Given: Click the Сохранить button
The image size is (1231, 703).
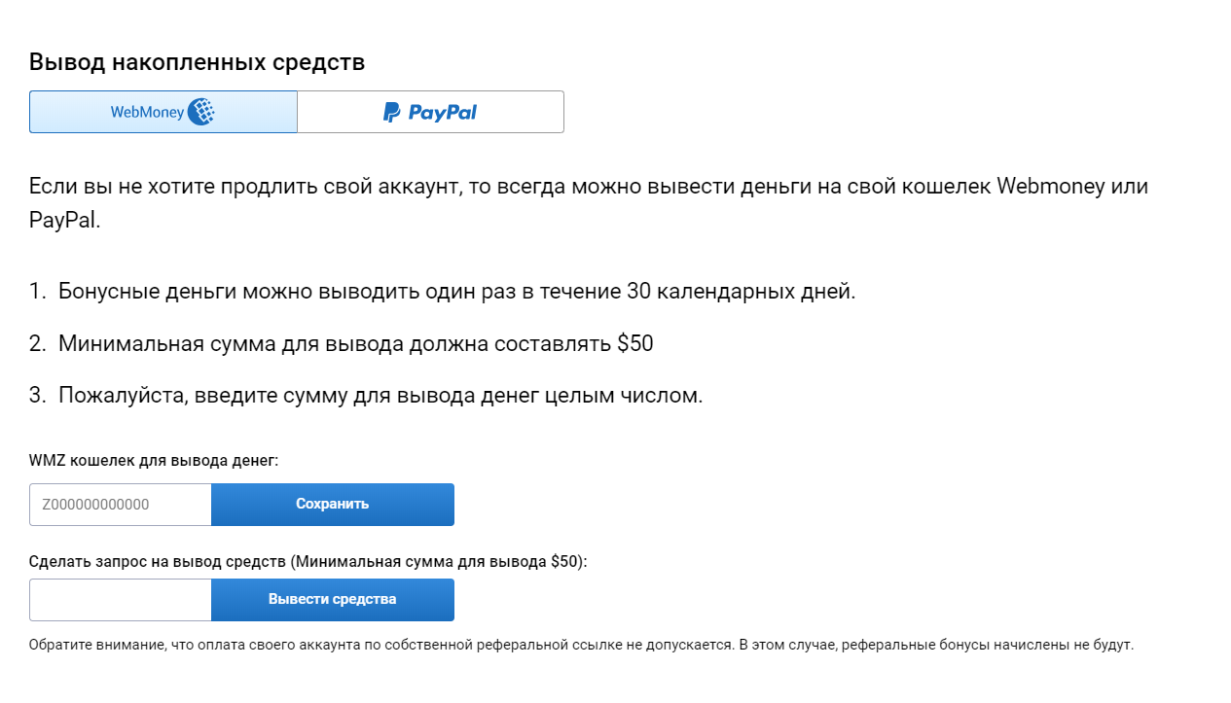Looking at the screenshot, I should (x=333, y=505).
